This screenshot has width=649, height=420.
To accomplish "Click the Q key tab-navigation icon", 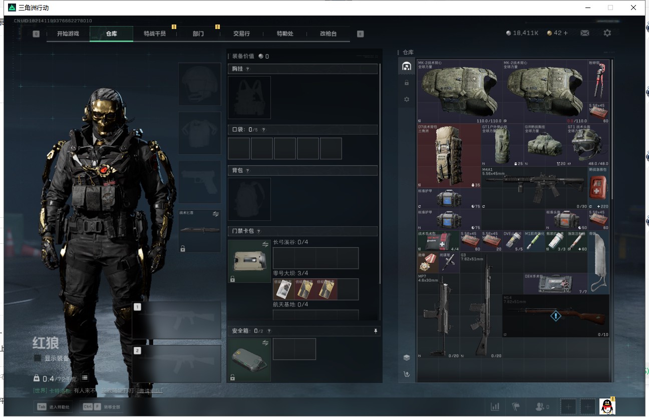I will tap(36, 34).
